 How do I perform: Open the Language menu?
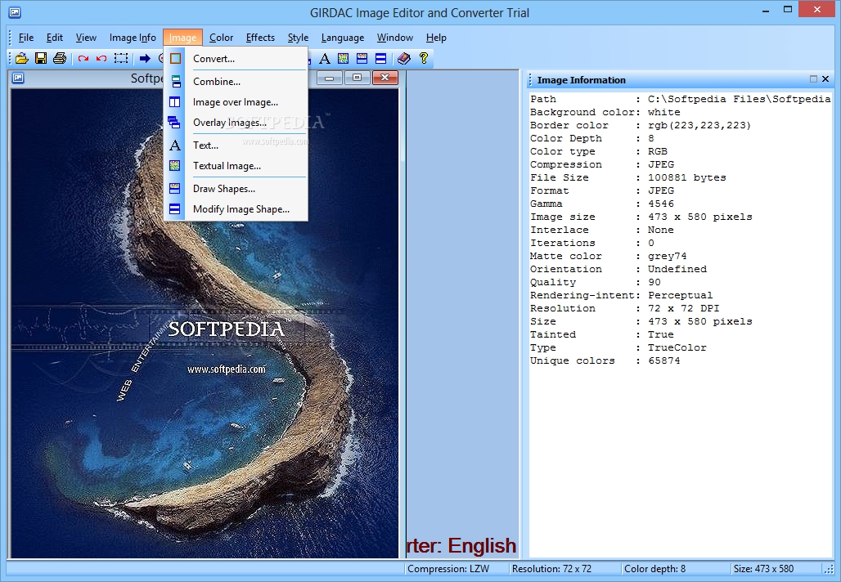pyautogui.click(x=343, y=38)
